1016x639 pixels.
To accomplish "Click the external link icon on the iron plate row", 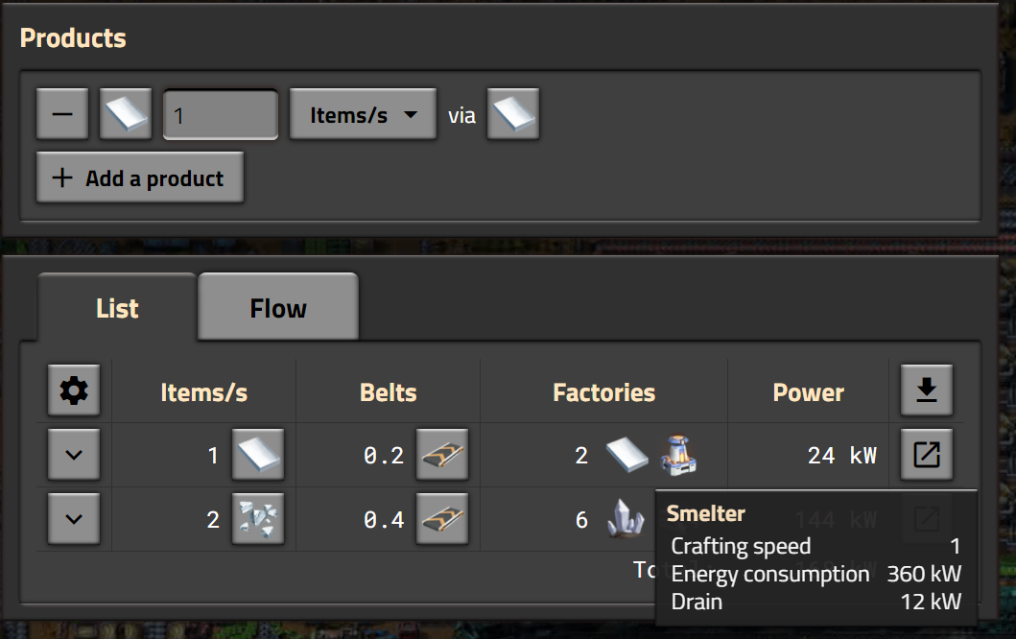I will click(926, 454).
